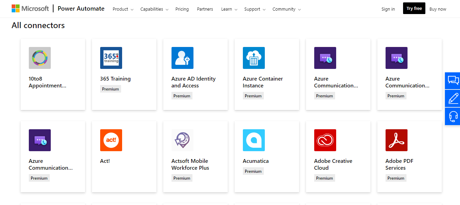Expand the Community dropdown menu

pos(286,9)
